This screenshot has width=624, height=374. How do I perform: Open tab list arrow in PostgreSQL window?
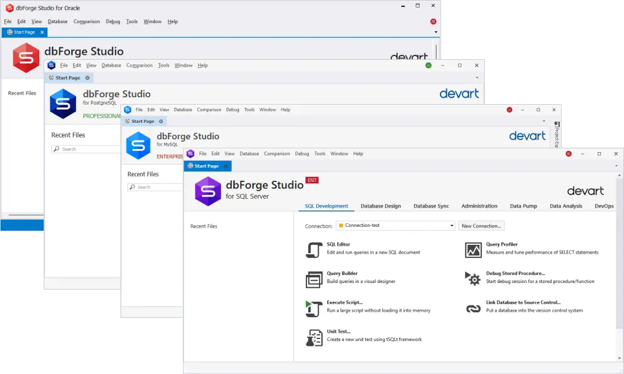(x=477, y=78)
